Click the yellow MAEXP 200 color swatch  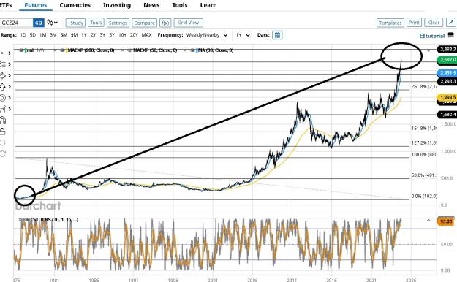click(66, 50)
